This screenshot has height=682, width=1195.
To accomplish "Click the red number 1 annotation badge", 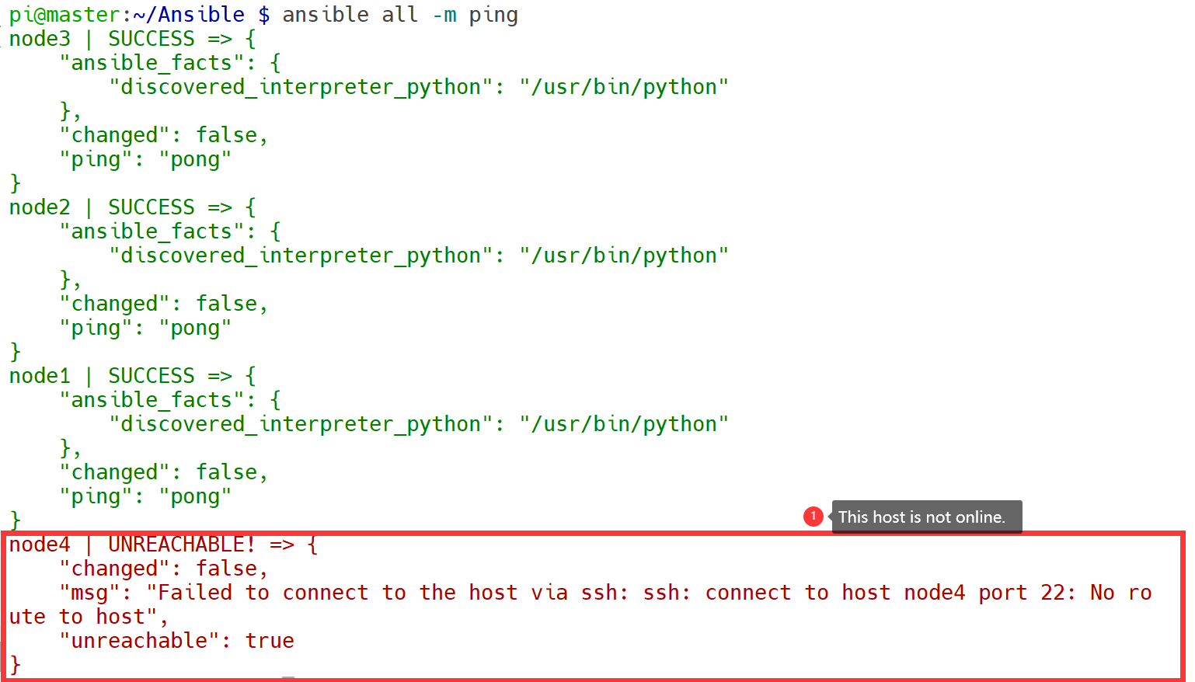I will pos(813,517).
